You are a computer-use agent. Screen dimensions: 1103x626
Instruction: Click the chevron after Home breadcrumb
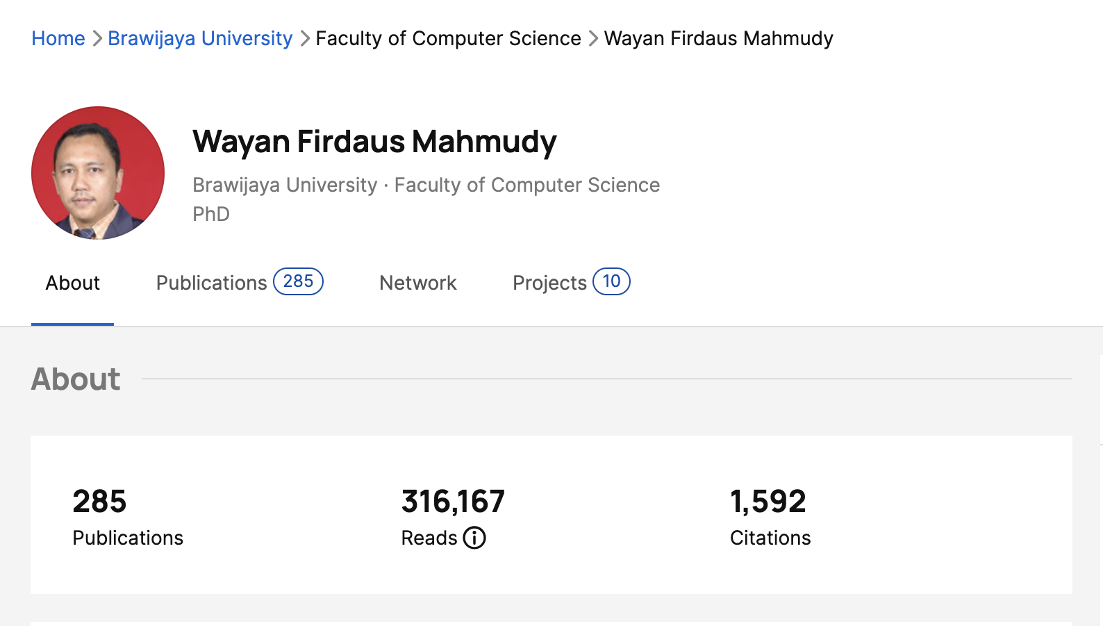pos(97,39)
